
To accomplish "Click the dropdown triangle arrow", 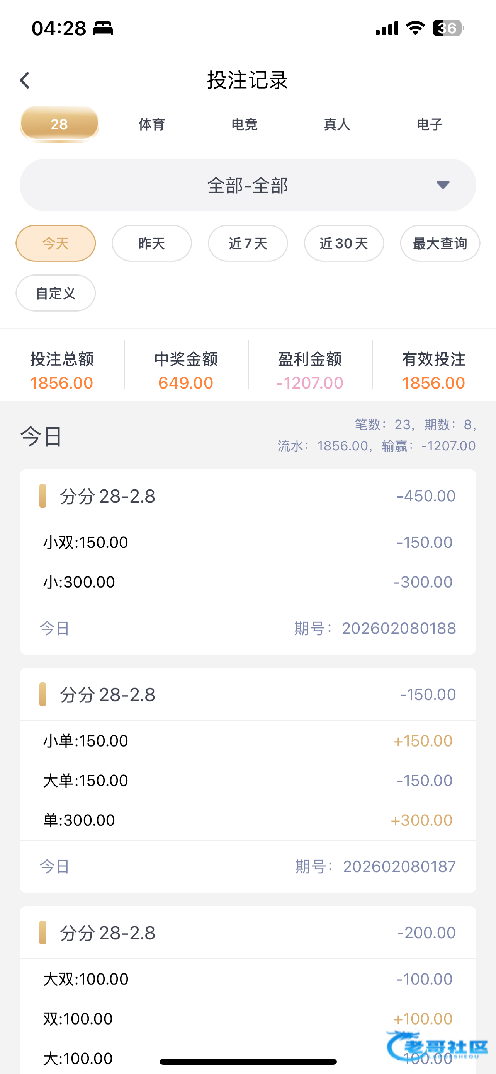I will tap(443, 185).
